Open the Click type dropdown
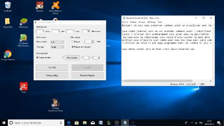 [57, 47]
